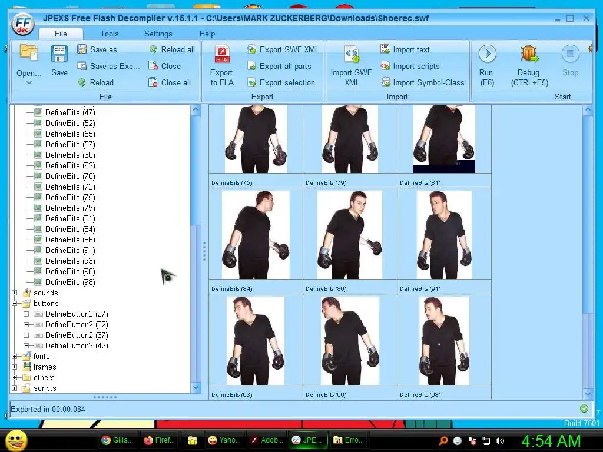Switch to Firefox taskbar item

[x=159, y=440]
